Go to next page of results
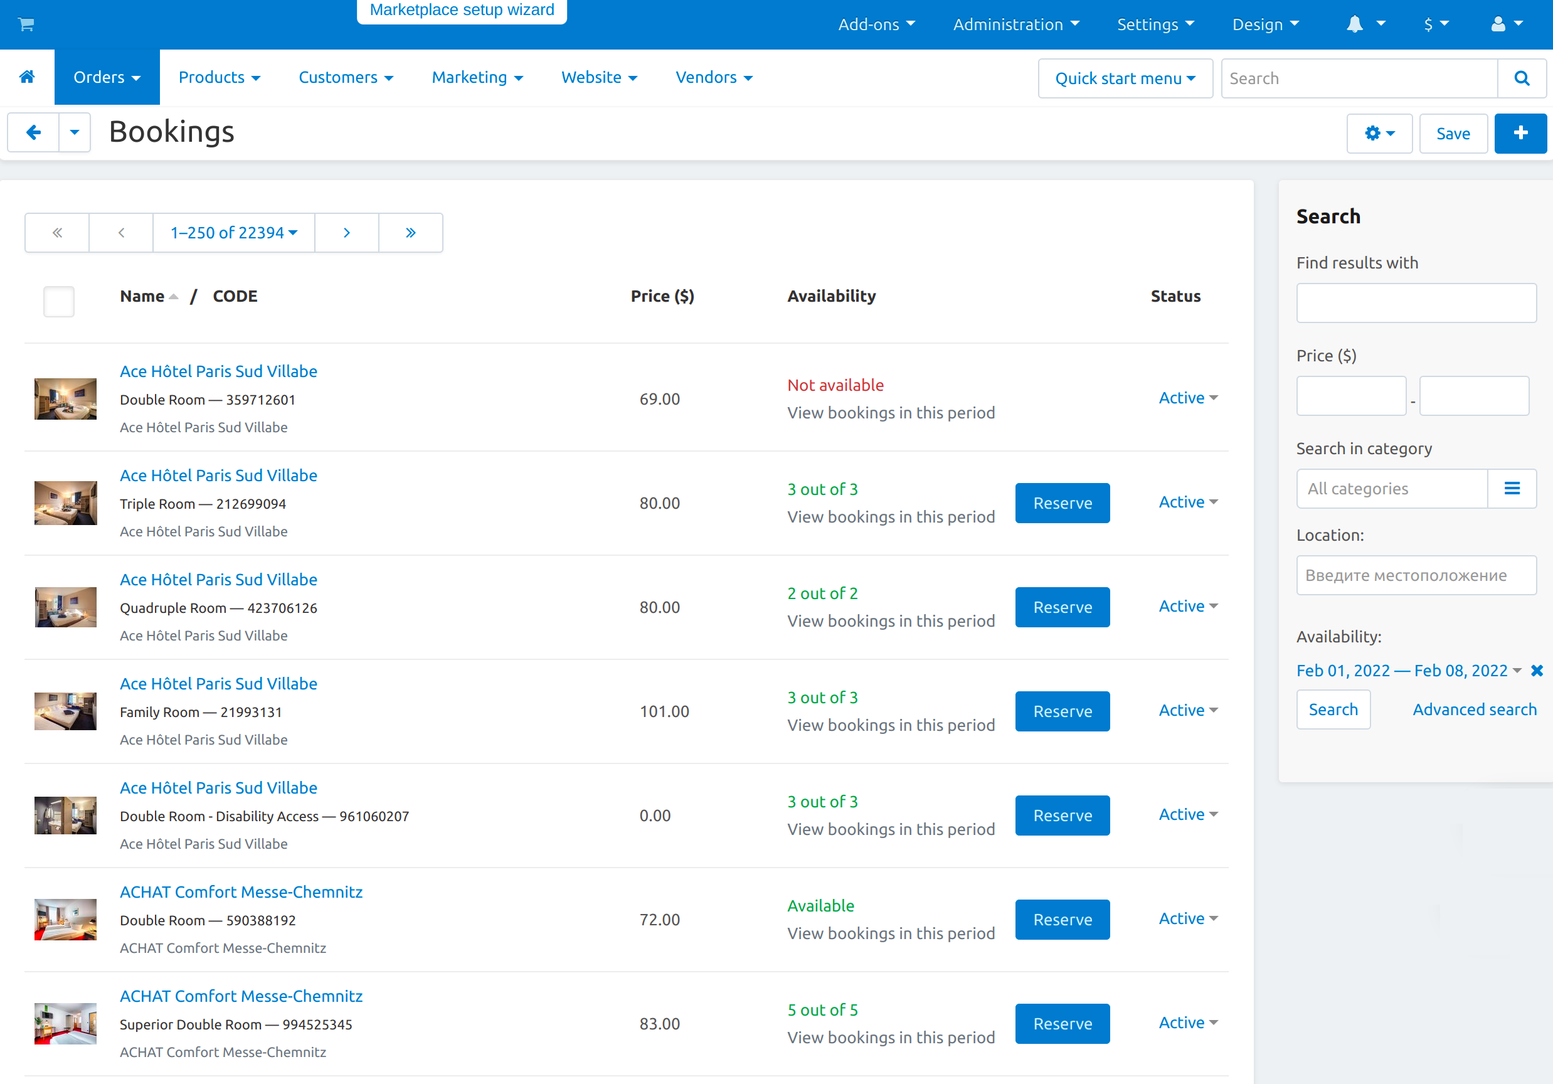This screenshot has width=1553, height=1084. 346,233
